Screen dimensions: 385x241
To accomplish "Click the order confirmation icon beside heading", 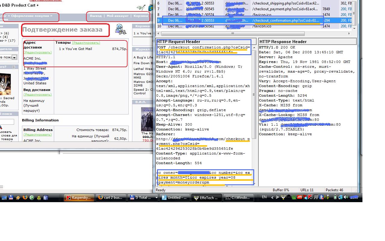I will tap(120, 30).
